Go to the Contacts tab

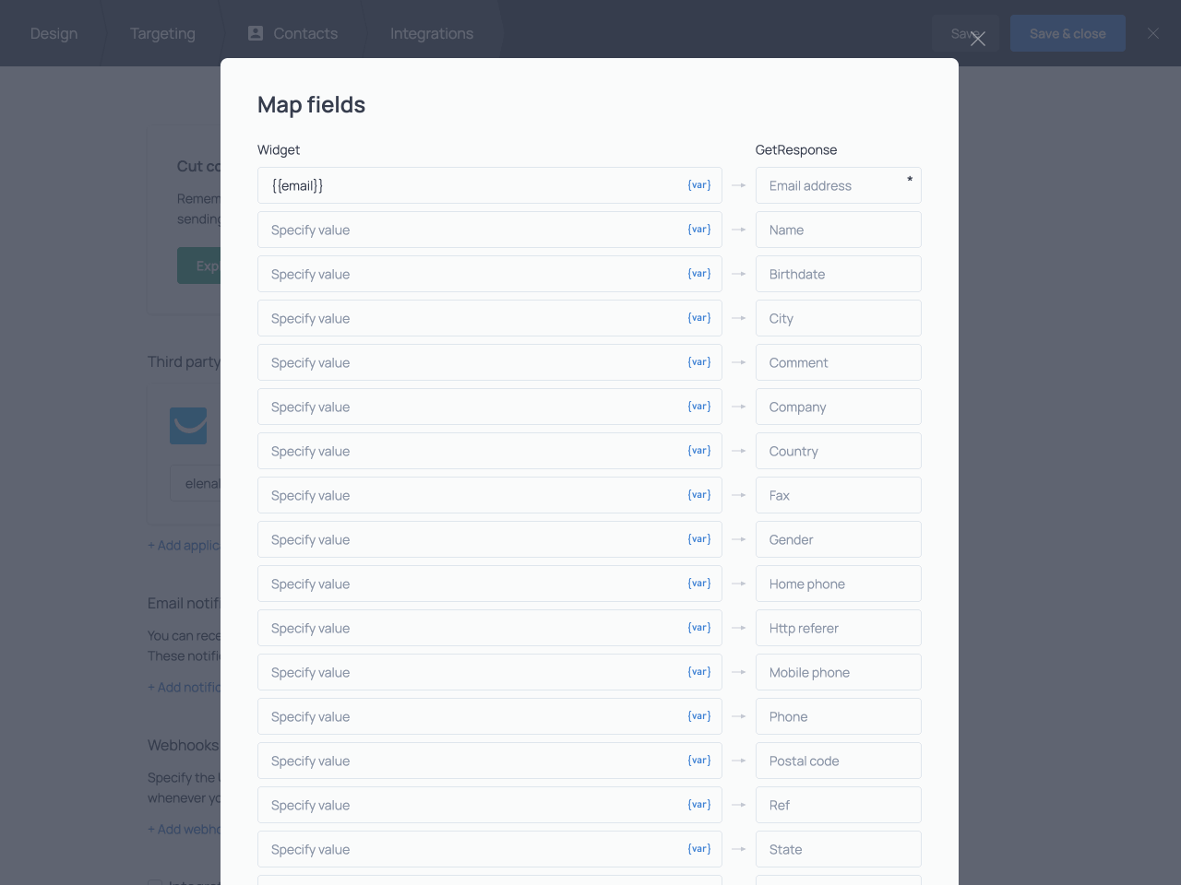[x=293, y=33]
